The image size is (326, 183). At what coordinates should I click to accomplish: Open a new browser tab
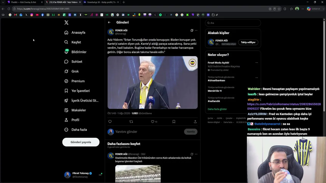pyautogui.click(x=124, y=2)
